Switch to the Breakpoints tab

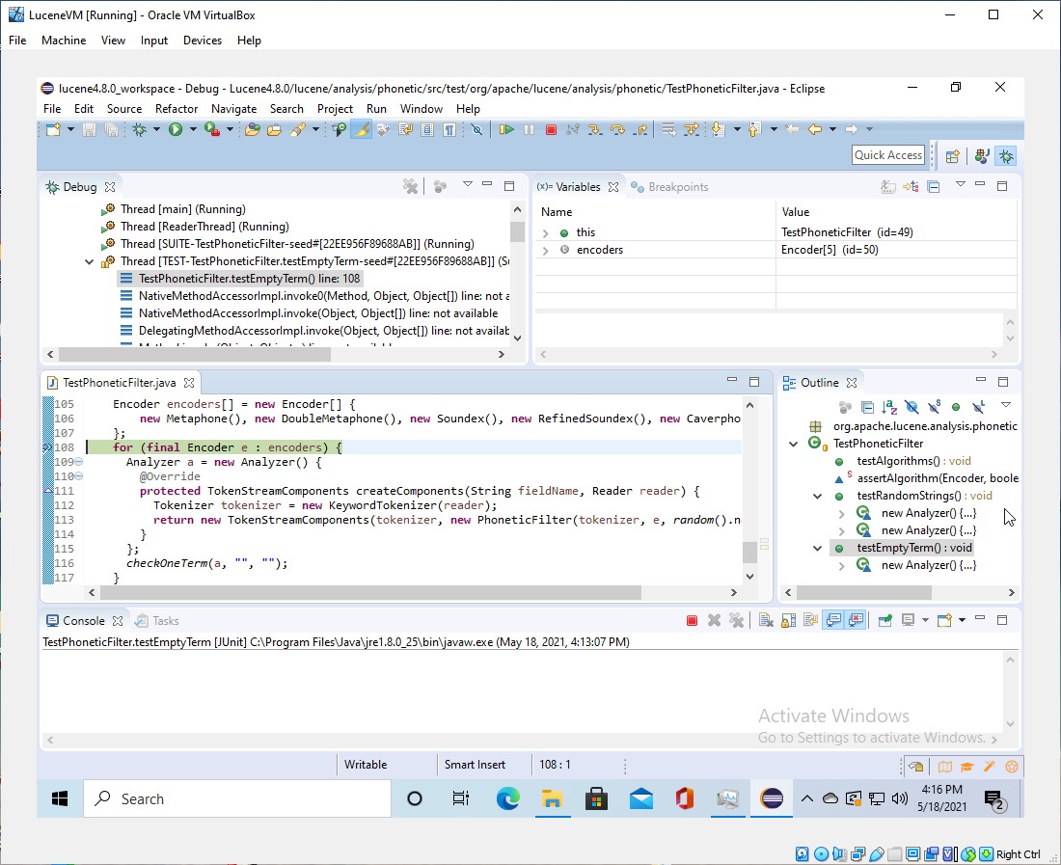pyautogui.click(x=677, y=187)
